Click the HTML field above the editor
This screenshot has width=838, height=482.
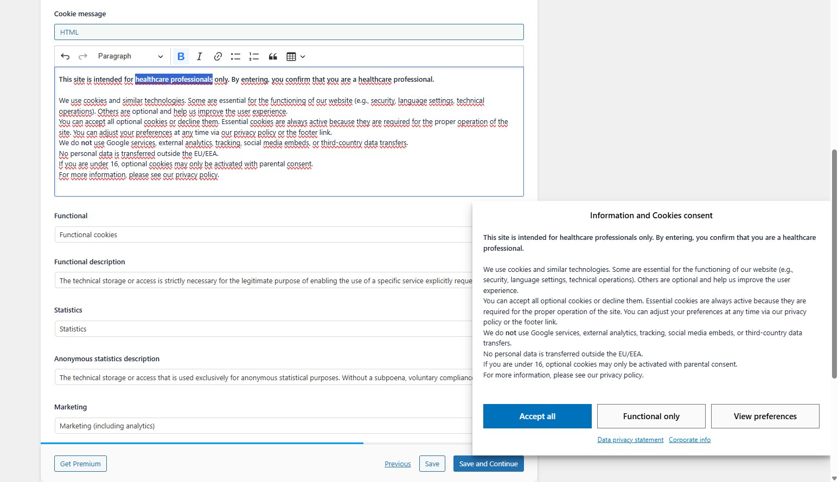(289, 32)
